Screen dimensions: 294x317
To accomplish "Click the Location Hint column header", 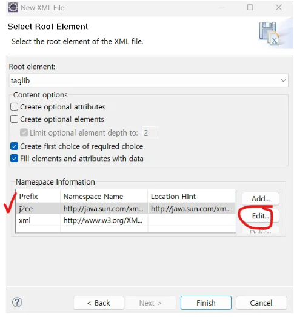I will click(192, 196).
